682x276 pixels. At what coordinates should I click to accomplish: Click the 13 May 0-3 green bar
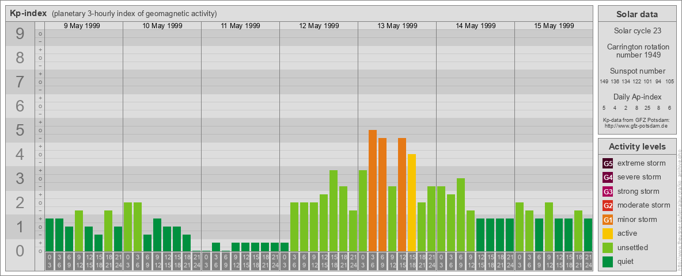(363, 210)
